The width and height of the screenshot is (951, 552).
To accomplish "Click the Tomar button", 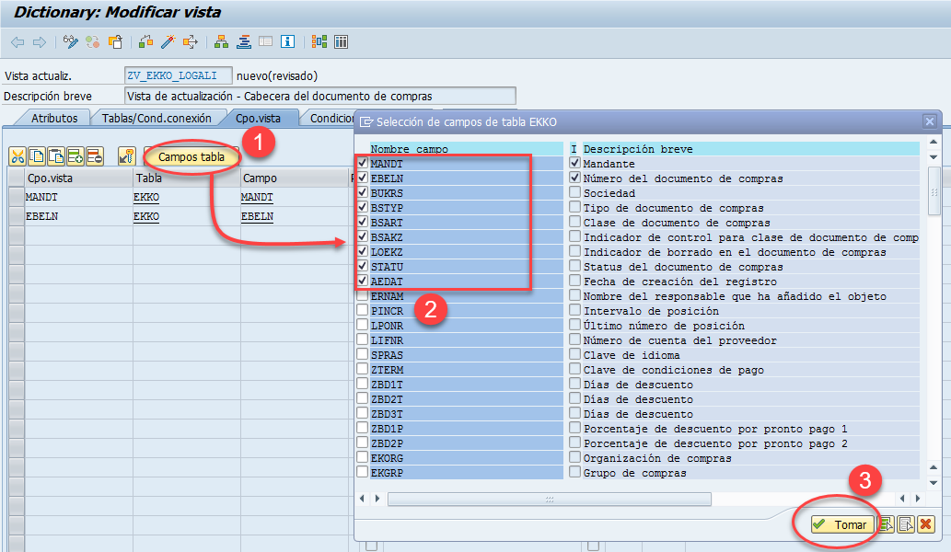I will coord(843,524).
